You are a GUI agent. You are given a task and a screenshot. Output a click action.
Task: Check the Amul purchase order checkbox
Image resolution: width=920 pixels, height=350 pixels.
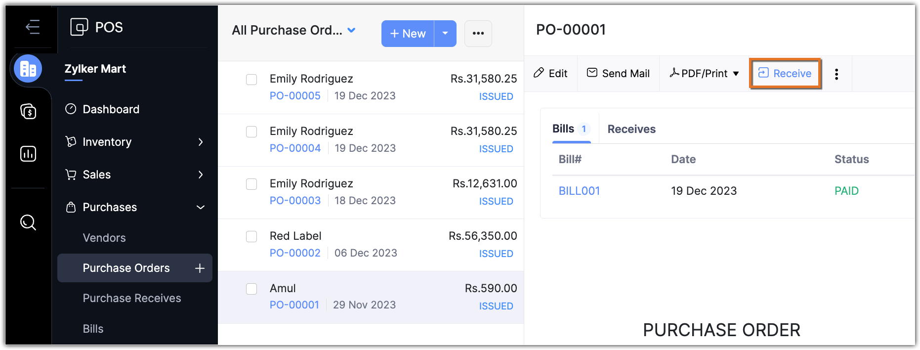click(x=251, y=289)
